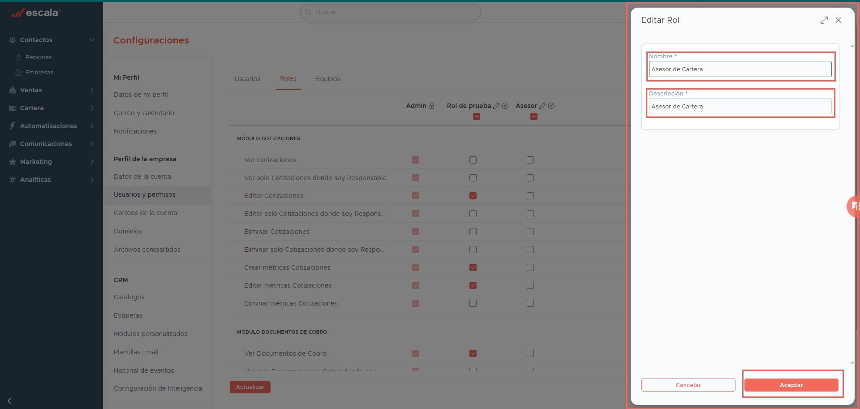Click the pencil edit icon for Rol de prueba
The height and width of the screenshot is (409, 860).
point(496,106)
